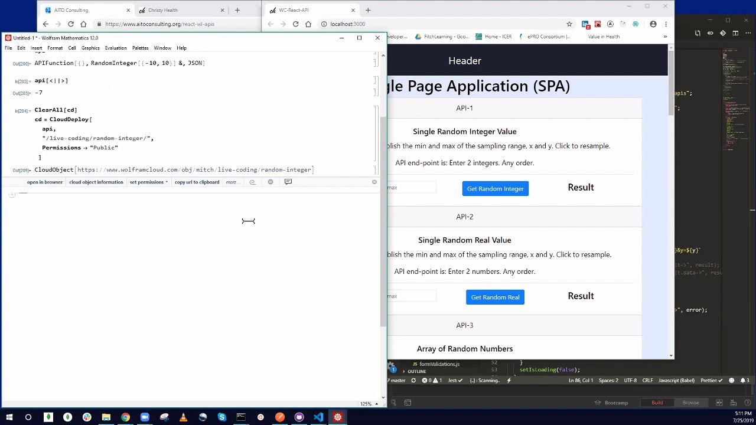Open the errors and warnings indicator in the status bar
756x425 pixels.
point(432,381)
